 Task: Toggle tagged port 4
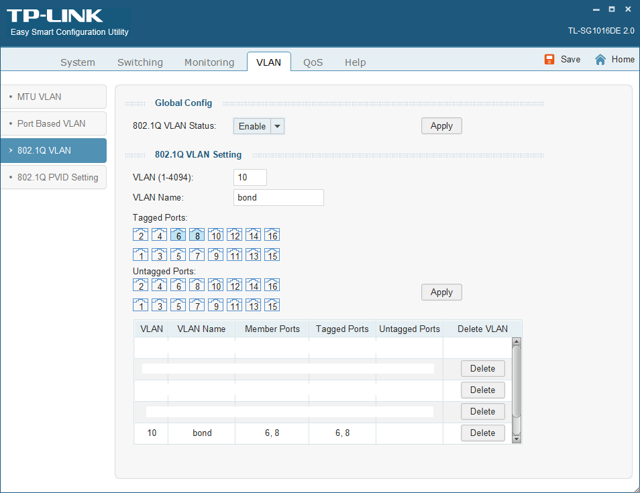159,235
